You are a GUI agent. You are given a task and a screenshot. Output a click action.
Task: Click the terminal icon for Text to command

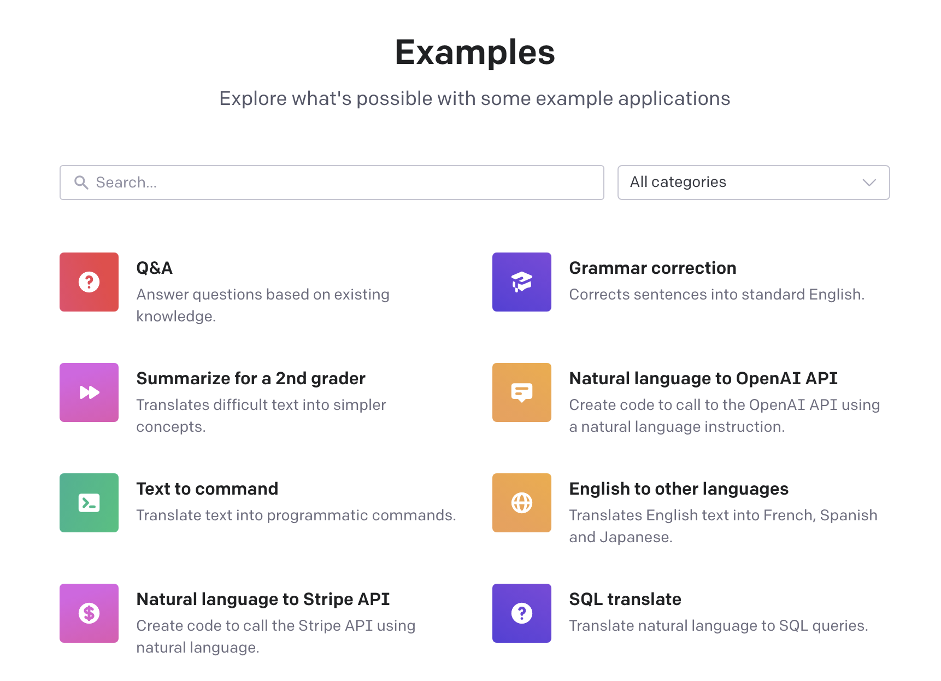(89, 503)
